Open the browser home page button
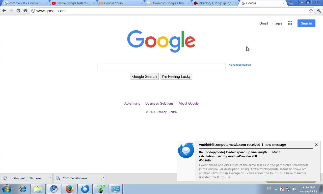This screenshot has width=323, height=194. 25,11
